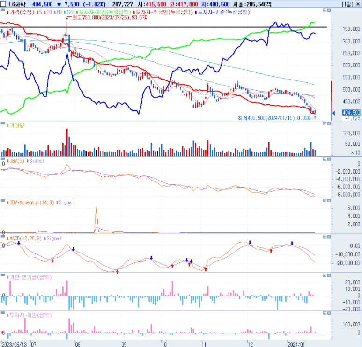Close the main price chart panel
This screenshot has height=347, width=362.
pyautogui.click(x=329, y=10)
